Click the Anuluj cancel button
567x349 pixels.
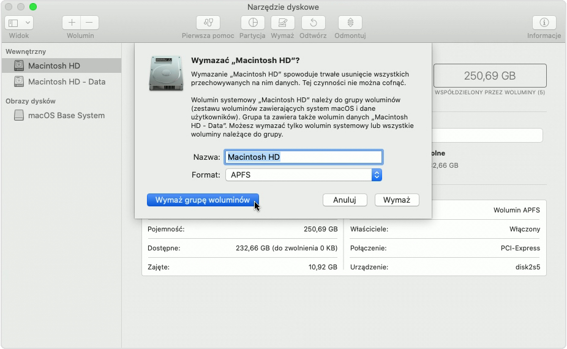tap(344, 200)
